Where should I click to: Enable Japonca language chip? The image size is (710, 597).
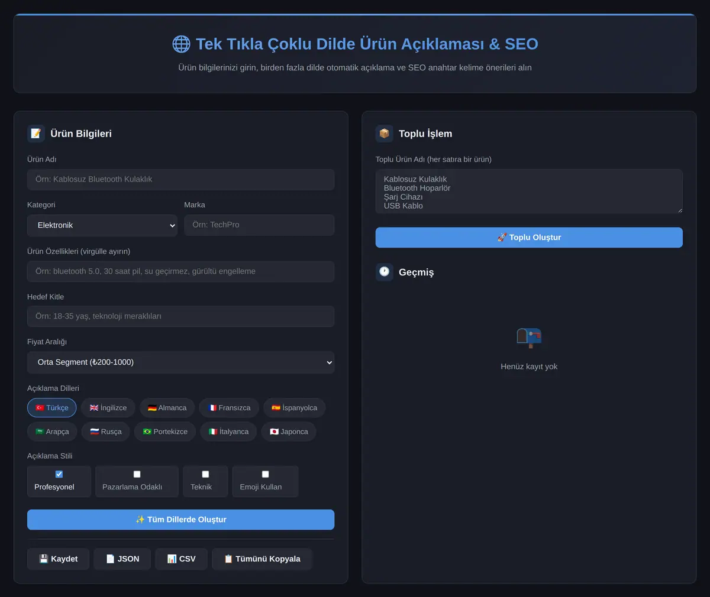tap(289, 431)
